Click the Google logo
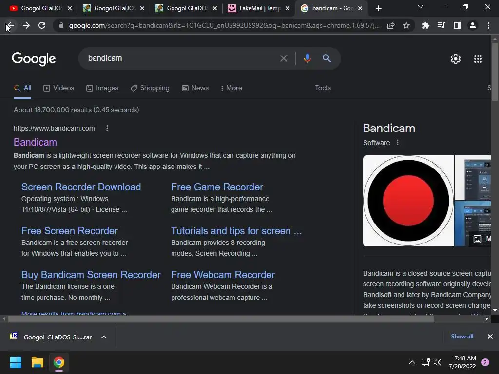The width and height of the screenshot is (499, 374). click(34, 59)
